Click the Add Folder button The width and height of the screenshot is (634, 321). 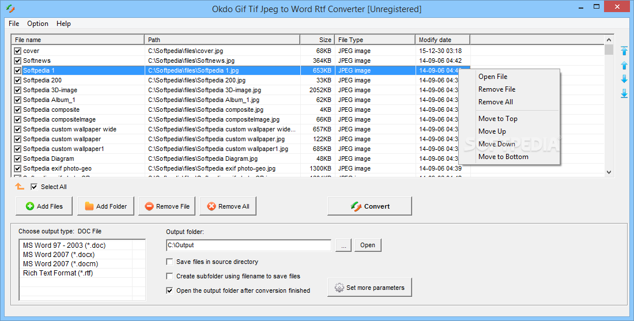tap(105, 206)
